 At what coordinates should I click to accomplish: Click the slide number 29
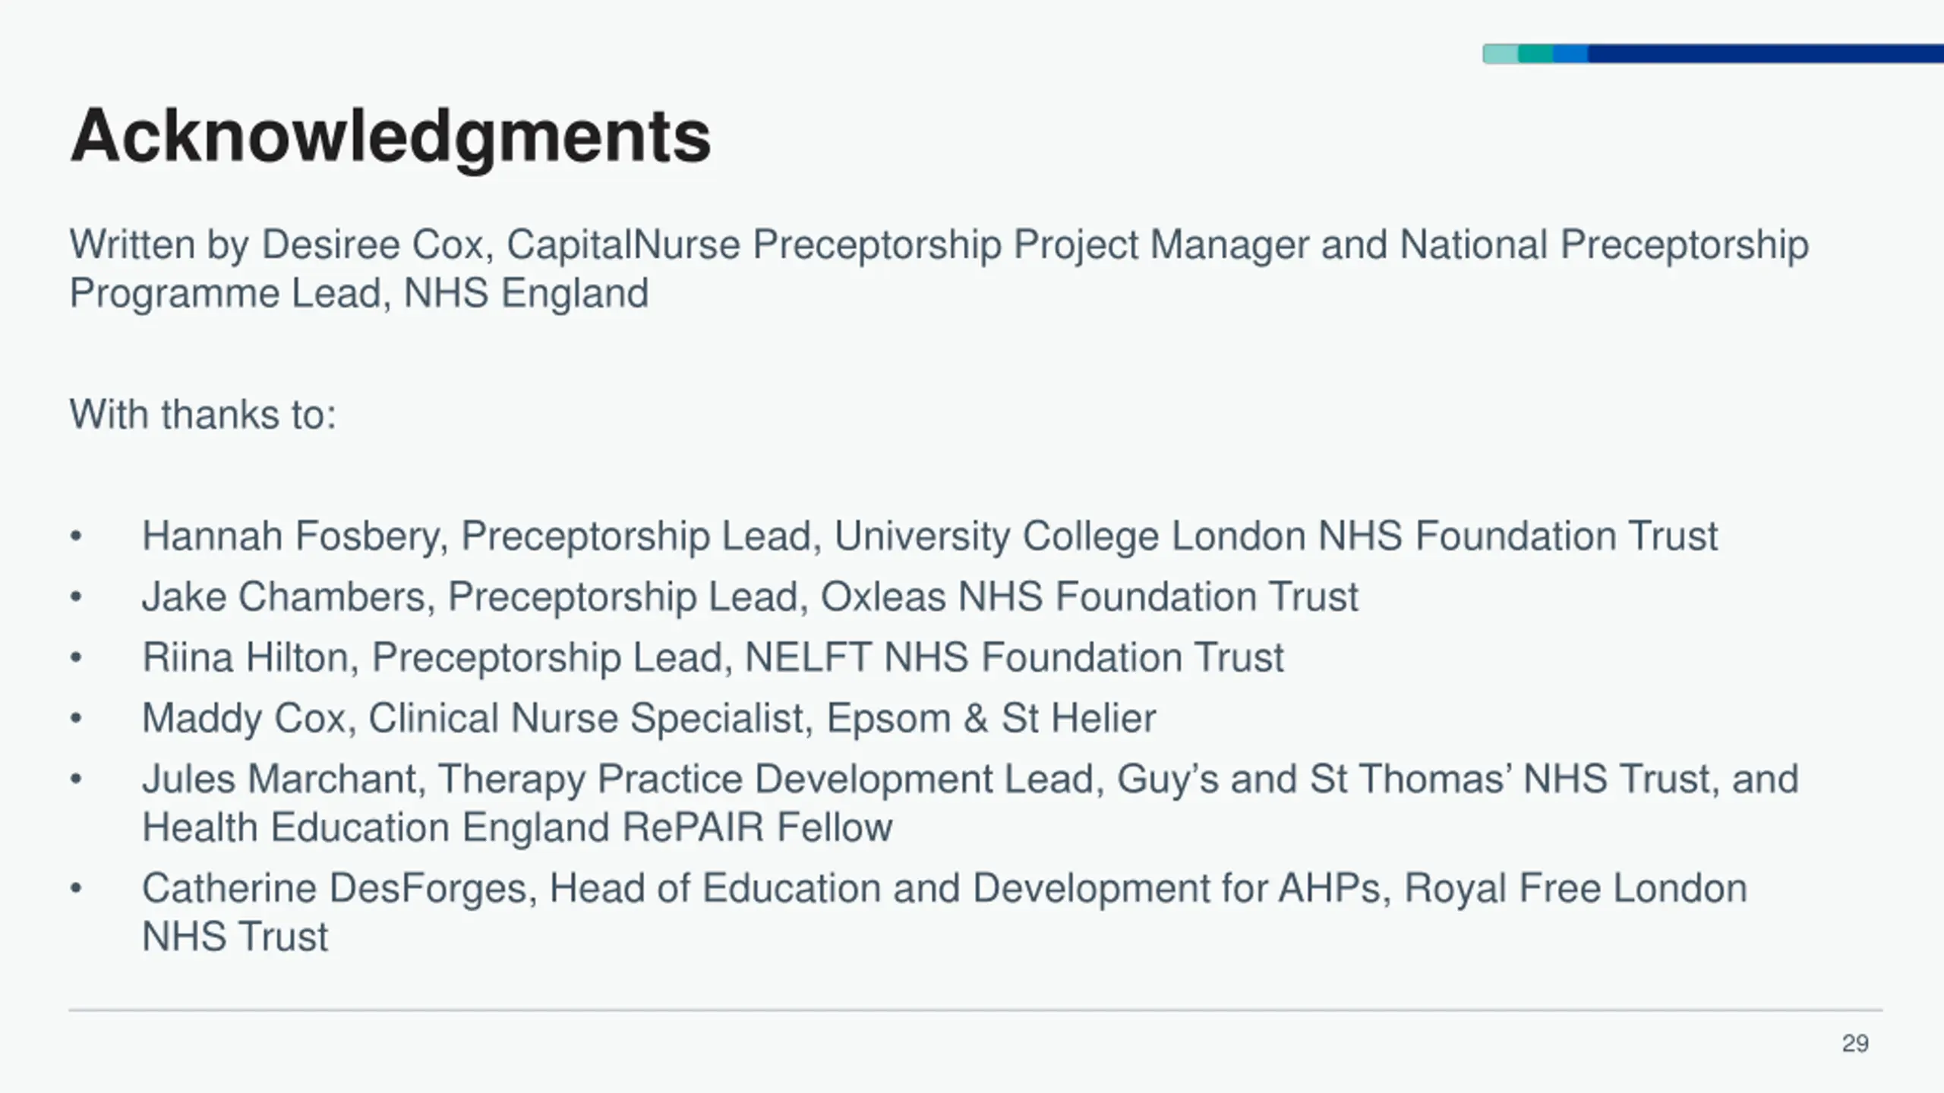[x=1855, y=1044]
